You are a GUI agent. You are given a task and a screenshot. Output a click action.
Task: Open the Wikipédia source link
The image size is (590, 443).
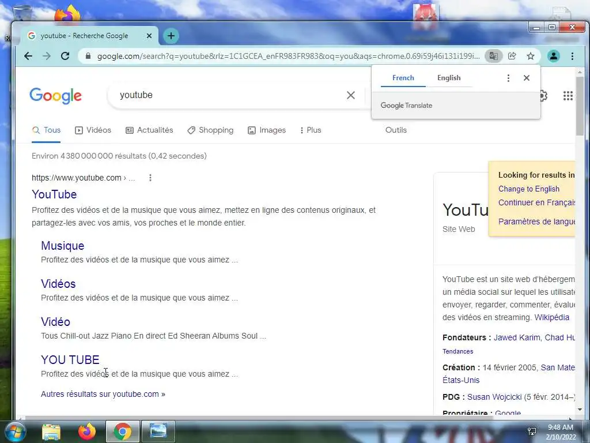[x=551, y=318]
